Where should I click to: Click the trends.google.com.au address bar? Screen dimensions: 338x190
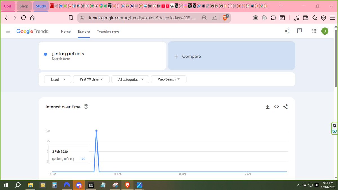(142, 18)
